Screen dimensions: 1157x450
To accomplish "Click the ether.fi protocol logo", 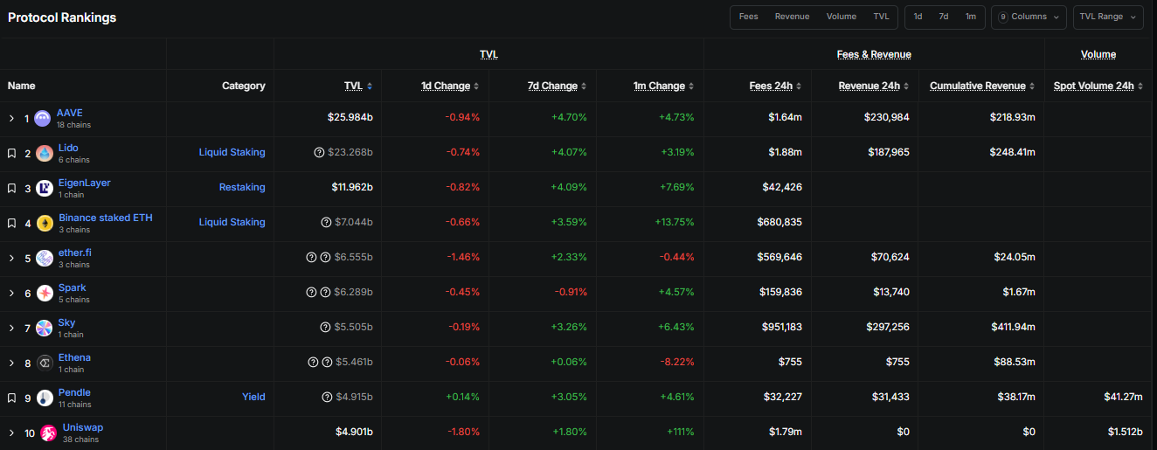I will 44,258.
